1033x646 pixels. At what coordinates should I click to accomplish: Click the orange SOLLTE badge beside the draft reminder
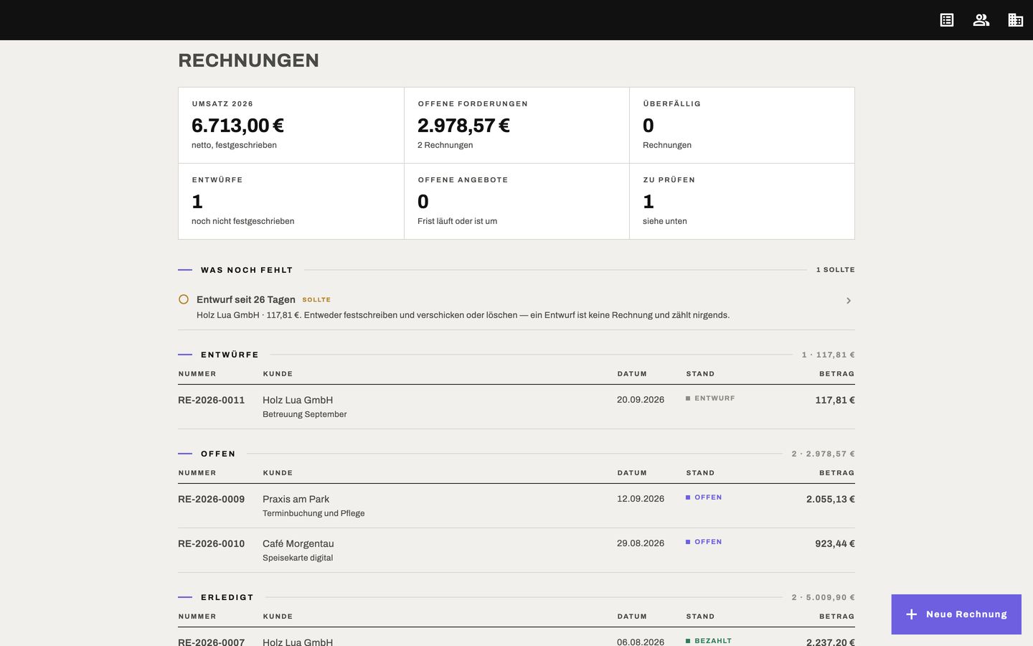point(316,300)
